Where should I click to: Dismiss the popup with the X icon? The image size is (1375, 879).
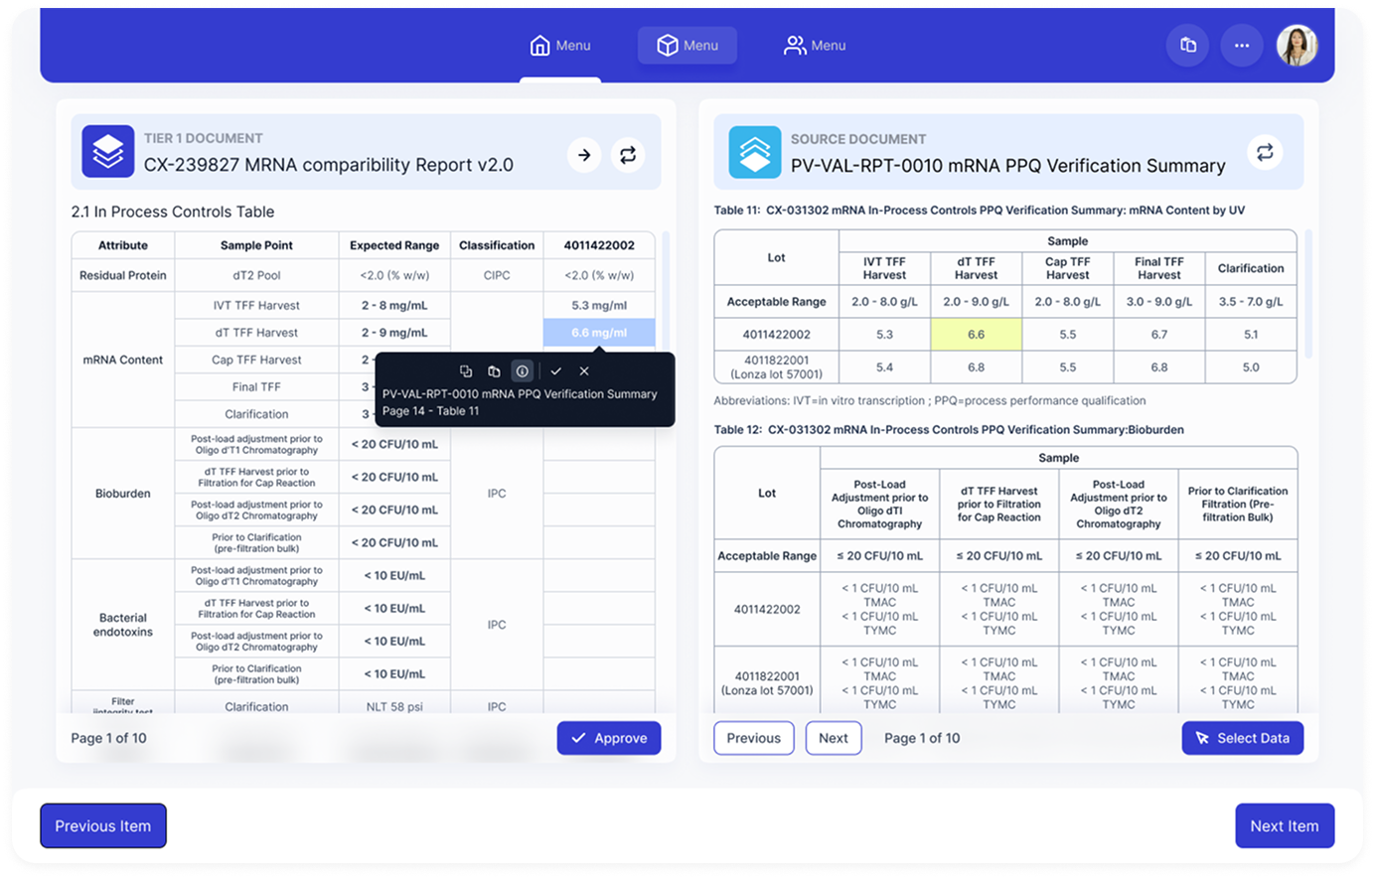(584, 371)
